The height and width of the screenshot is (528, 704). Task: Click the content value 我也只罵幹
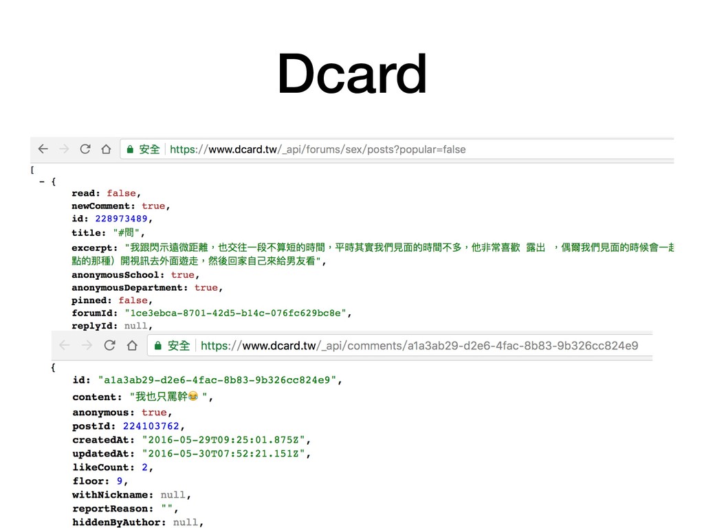[x=168, y=397]
